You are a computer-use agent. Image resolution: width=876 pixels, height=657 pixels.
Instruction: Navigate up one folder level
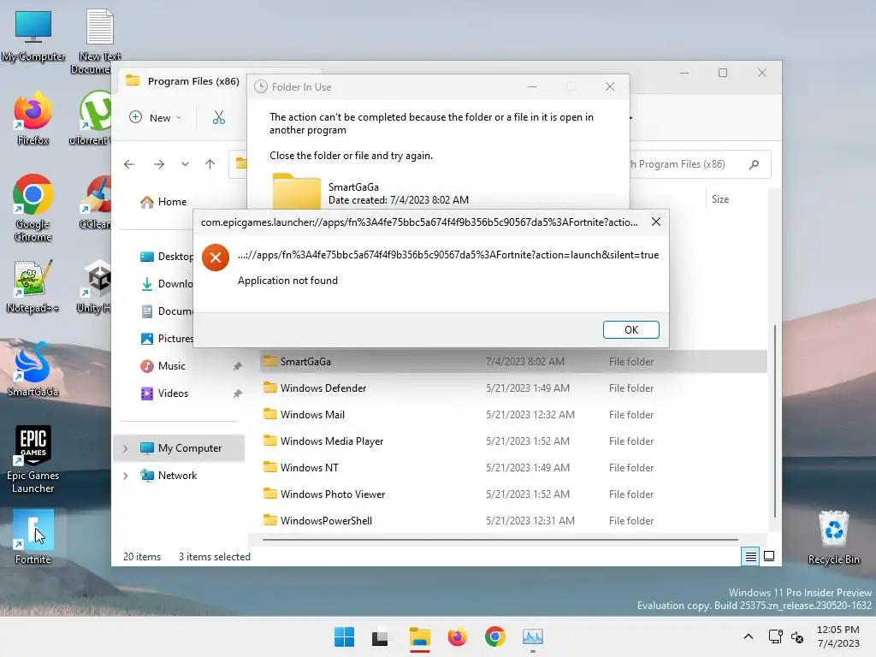210,164
